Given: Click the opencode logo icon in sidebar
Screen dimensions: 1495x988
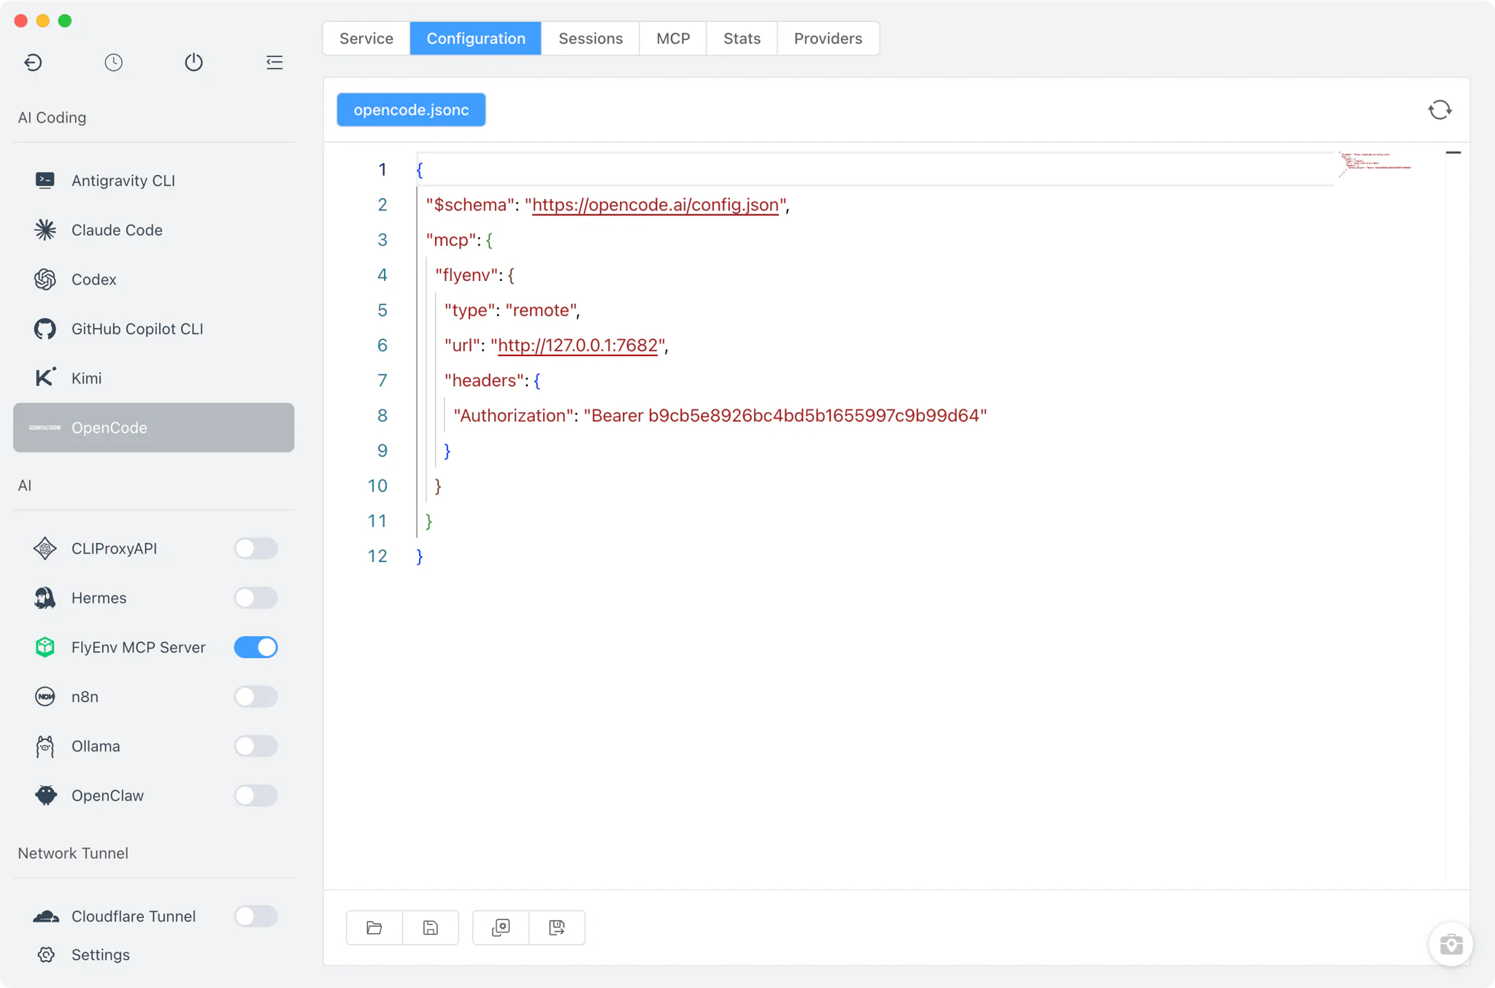Looking at the screenshot, I should point(45,428).
